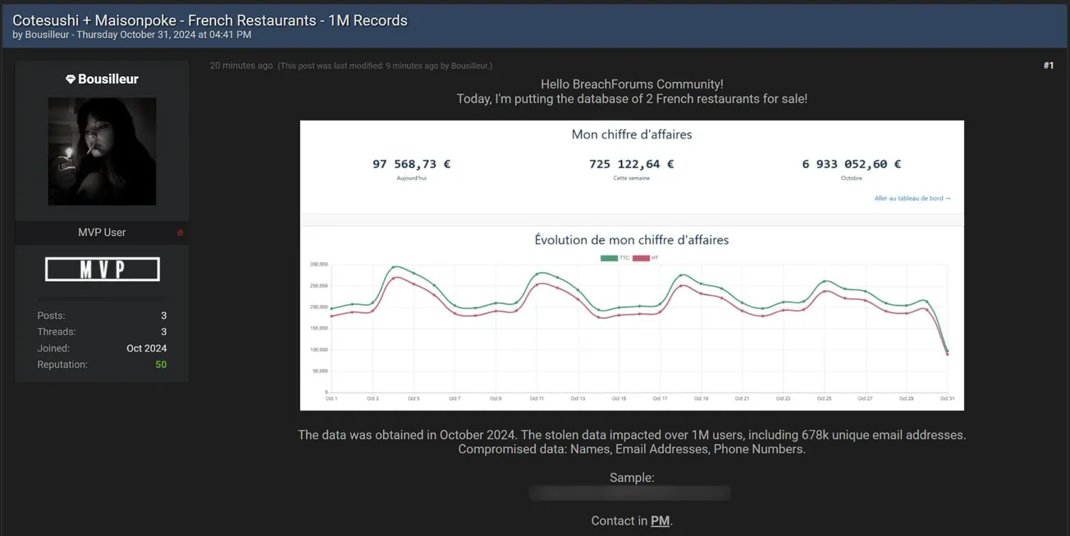Click the Cotesushi + Maisonpoke thread title
The image size is (1070, 536).
(x=210, y=20)
